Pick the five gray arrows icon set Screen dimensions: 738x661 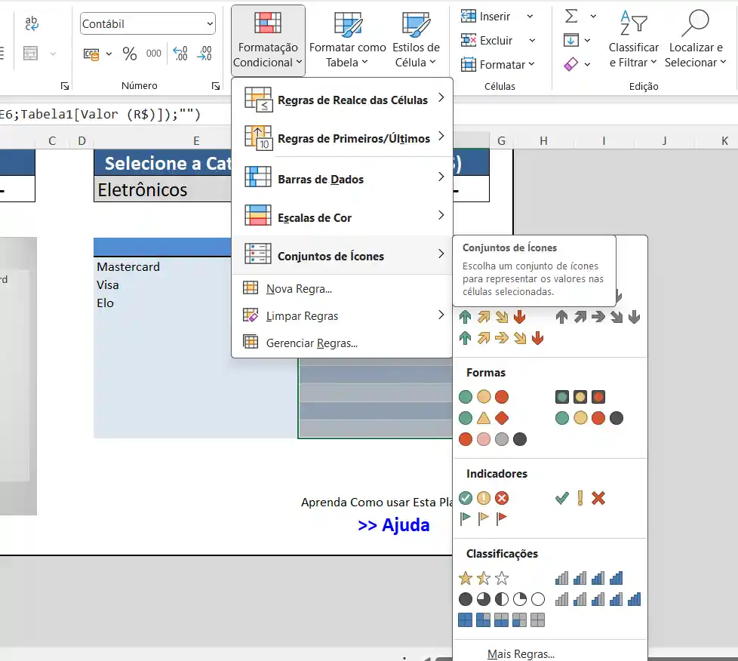pyautogui.click(x=598, y=318)
